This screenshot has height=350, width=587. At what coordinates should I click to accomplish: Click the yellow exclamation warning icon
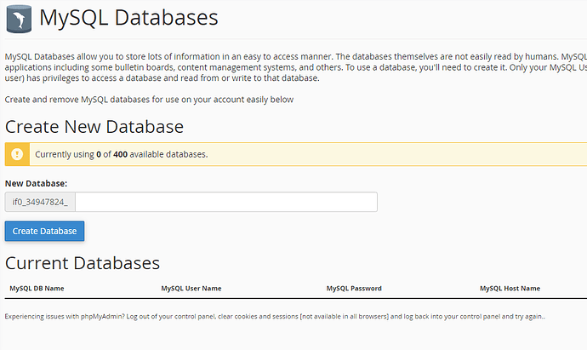(16, 154)
